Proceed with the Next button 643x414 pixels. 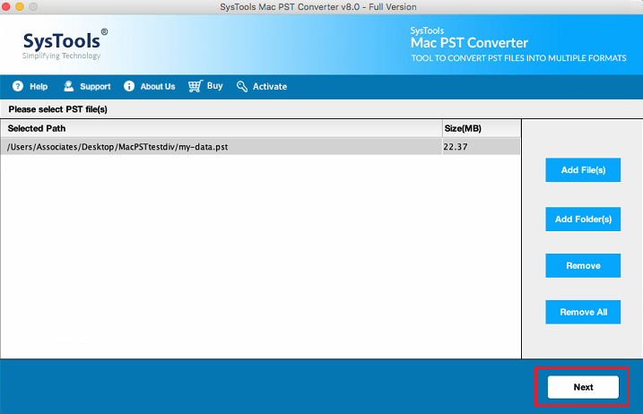pyautogui.click(x=583, y=387)
